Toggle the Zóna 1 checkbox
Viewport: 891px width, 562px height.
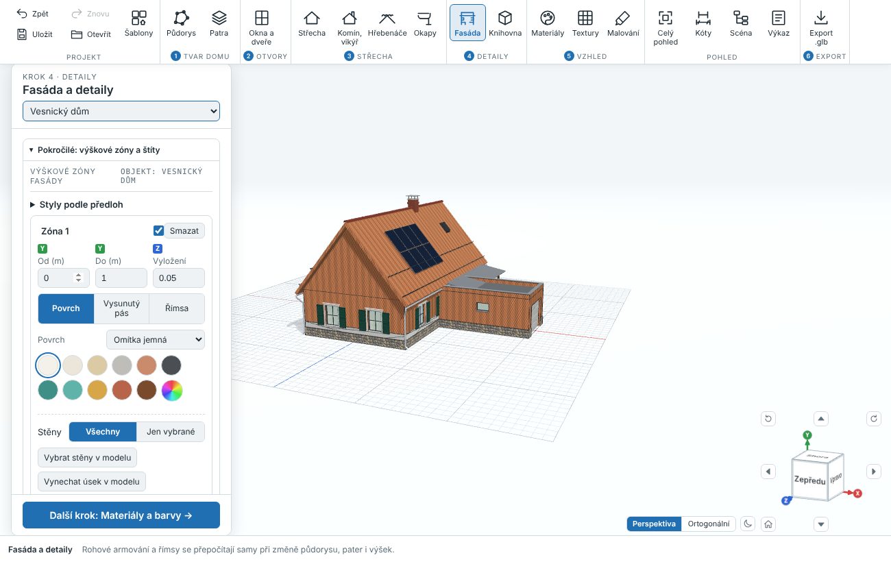(159, 231)
